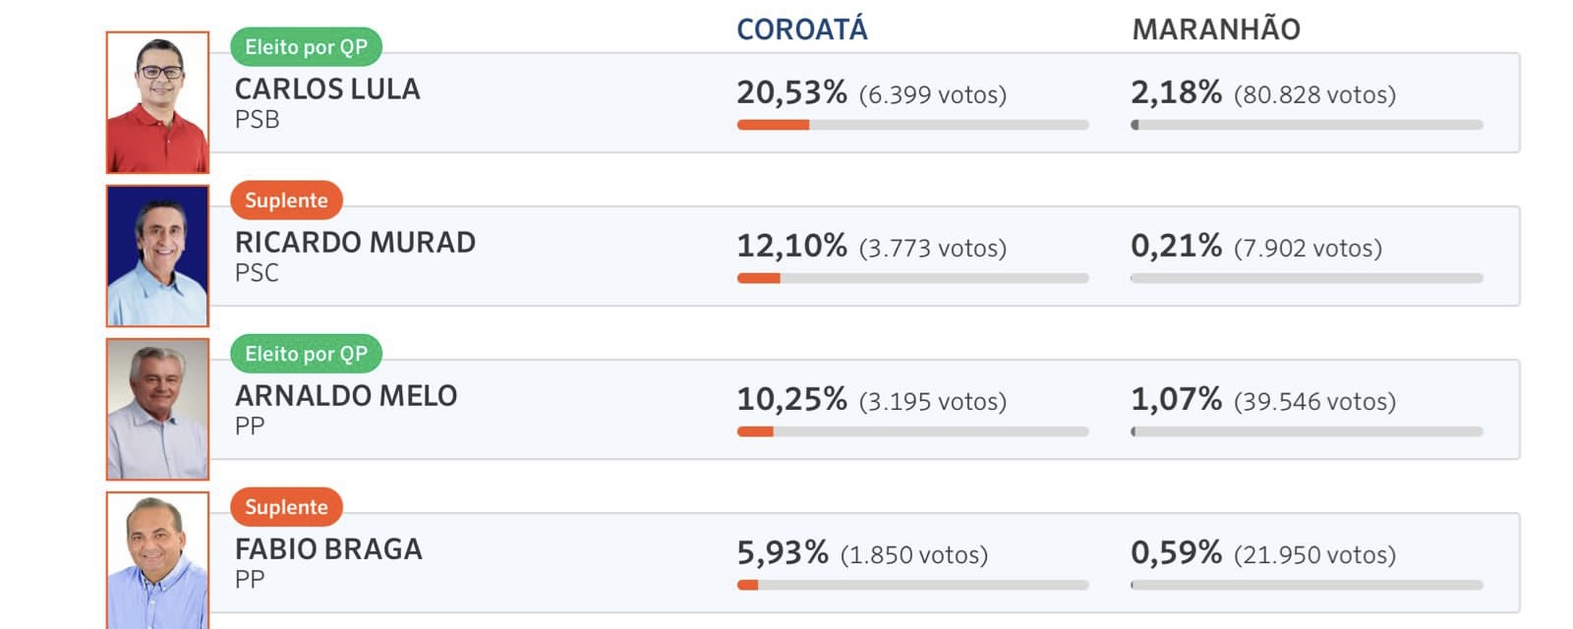The height and width of the screenshot is (629, 1573).
Task: Click Carlos Lula's candidate photo
Action: [157, 102]
